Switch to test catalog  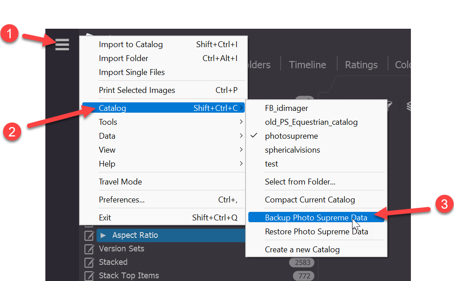[x=316, y=163]
